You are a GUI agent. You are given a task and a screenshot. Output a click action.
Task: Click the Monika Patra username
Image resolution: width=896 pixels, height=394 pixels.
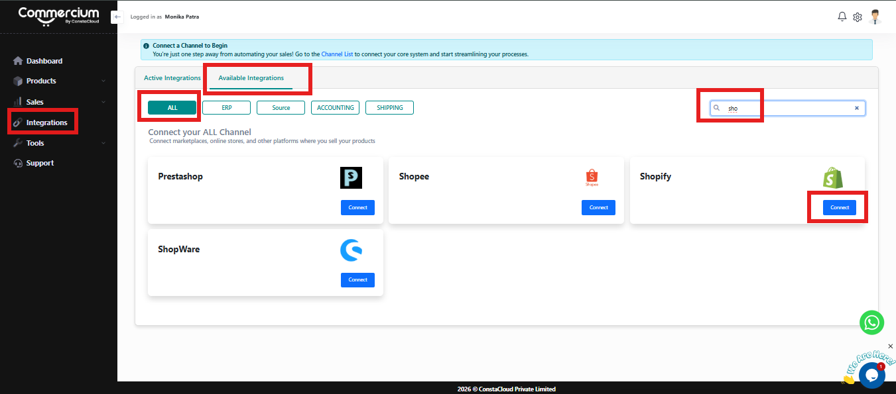[182, 17]
